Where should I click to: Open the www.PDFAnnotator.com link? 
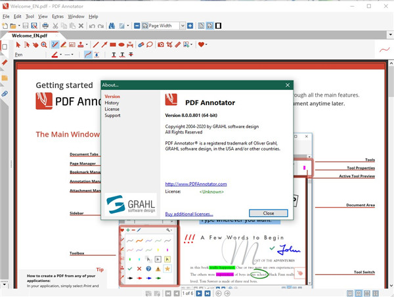196,184
